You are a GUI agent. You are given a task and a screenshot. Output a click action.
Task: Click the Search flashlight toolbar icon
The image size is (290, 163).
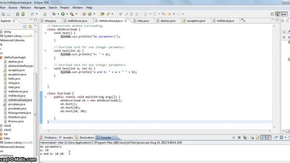click(x=108, y=14)
